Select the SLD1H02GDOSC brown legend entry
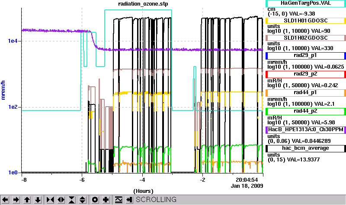Image resolution: width=346 pixels, height=205 pixels. (x=306, y=38)
